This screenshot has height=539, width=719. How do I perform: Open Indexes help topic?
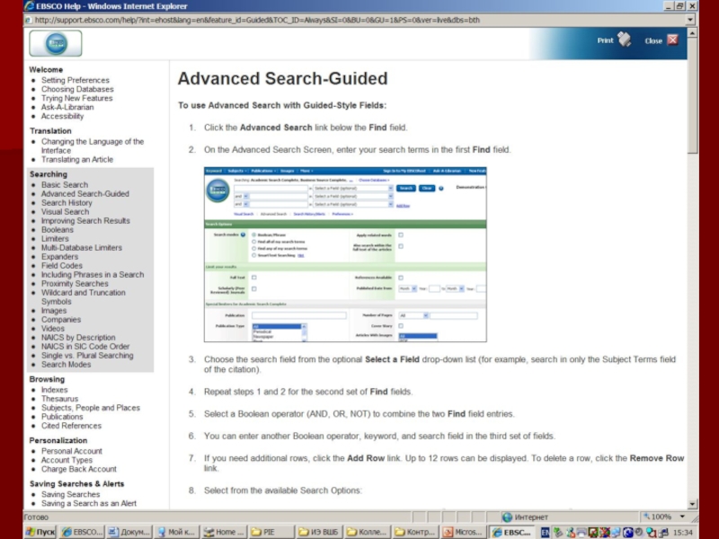pyautogui.click(x=55, y=390)
